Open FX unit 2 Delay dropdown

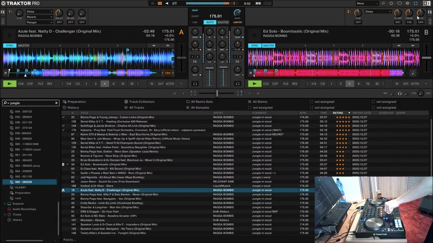(378, 11)
